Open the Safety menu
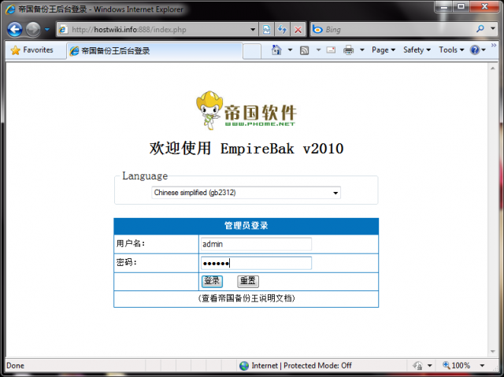The image size is (504, 377). point(417,50)
